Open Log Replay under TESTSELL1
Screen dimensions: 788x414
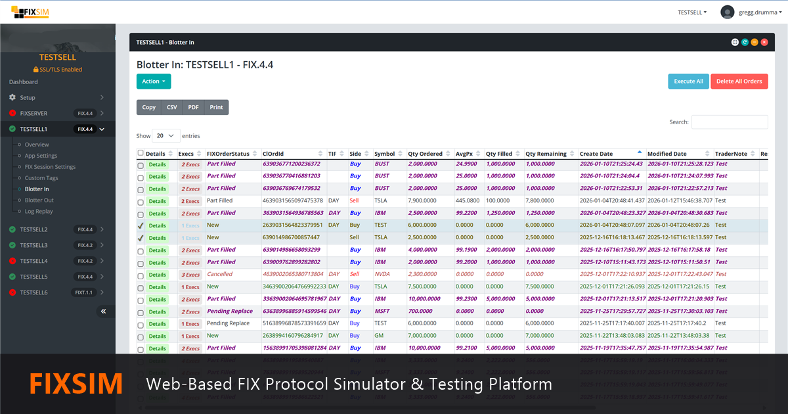pyautogui.click(x=39, y=212)
